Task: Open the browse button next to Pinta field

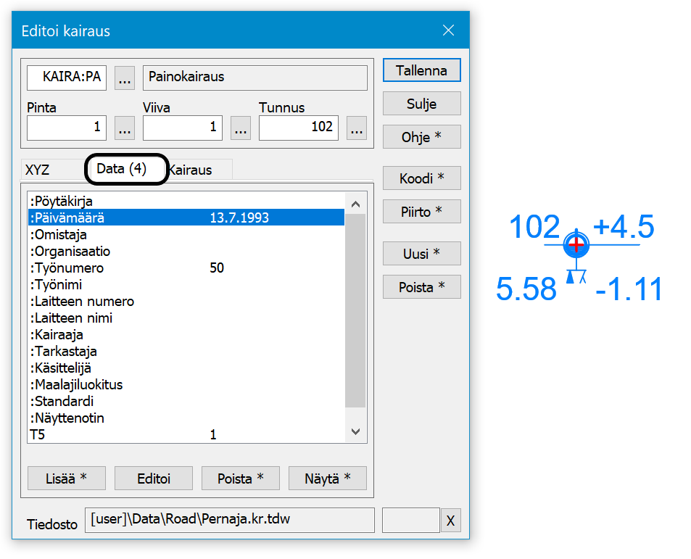Action: pyautogui.click(x=125, y=128)
